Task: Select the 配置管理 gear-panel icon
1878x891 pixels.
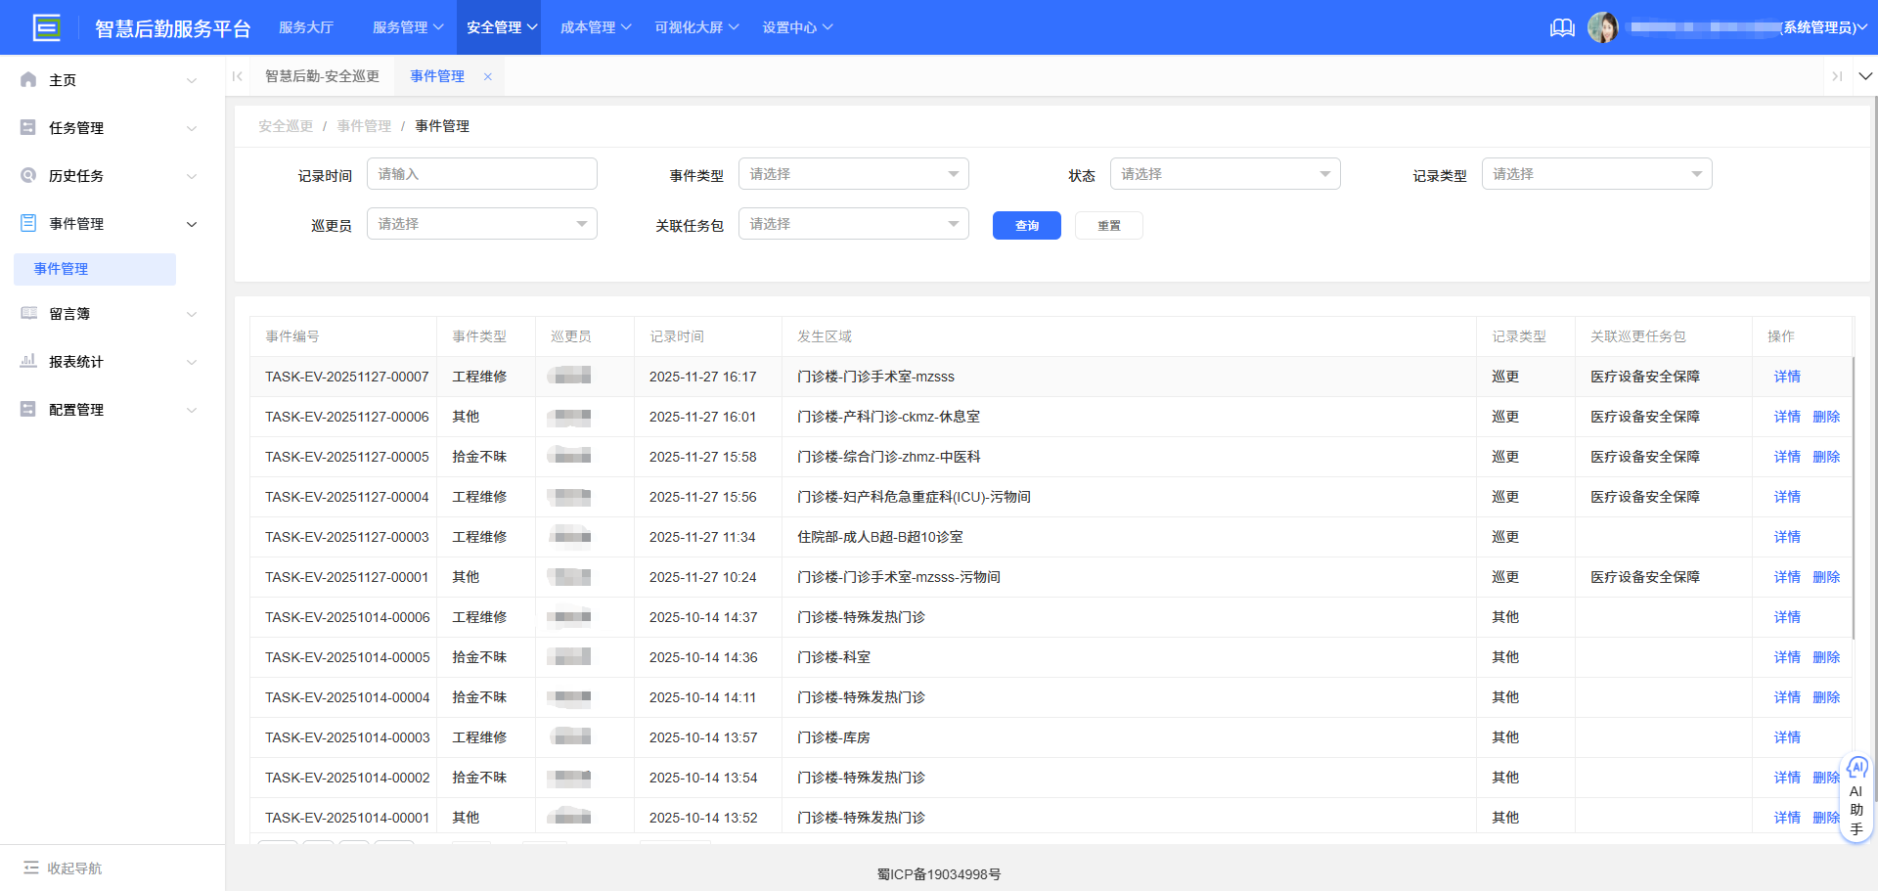Action: [x=27, y=409]
